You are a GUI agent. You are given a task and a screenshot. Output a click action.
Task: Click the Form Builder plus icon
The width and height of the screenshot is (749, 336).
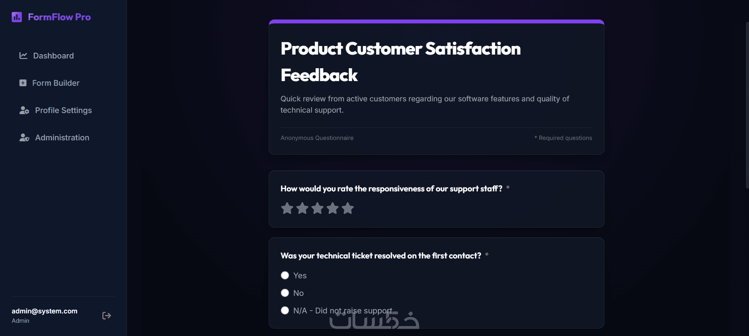(23, 83)
